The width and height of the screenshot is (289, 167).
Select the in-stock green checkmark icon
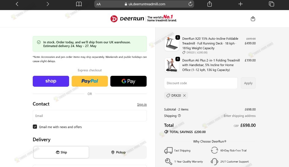[x=39, y=42]
